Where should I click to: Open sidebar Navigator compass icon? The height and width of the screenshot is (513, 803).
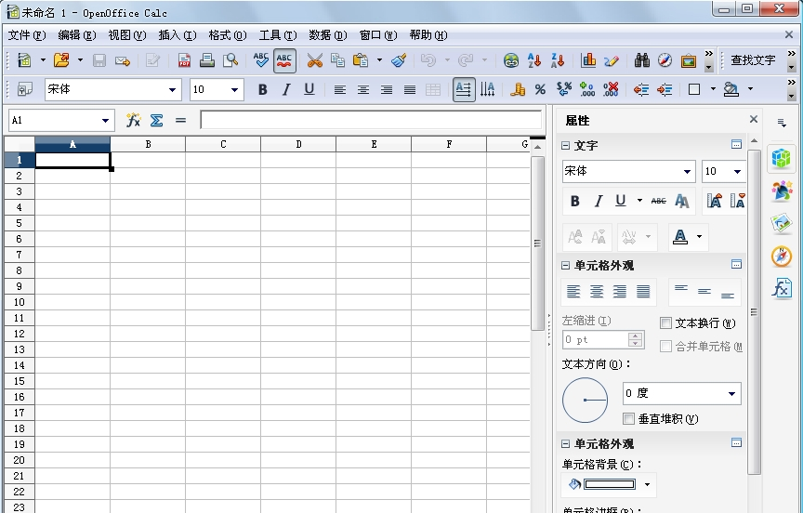click(x=782, y=256)
